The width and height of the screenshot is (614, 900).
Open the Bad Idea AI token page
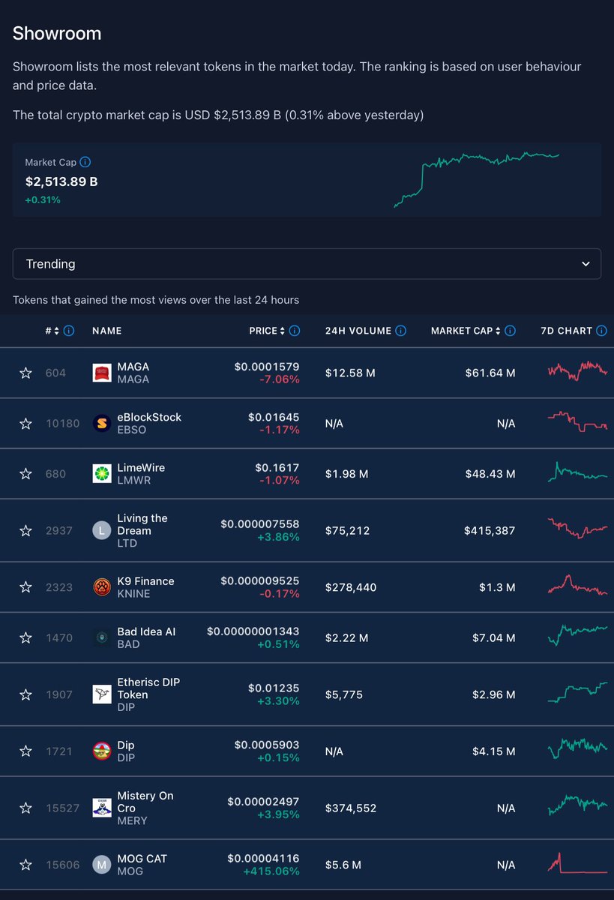146,631
